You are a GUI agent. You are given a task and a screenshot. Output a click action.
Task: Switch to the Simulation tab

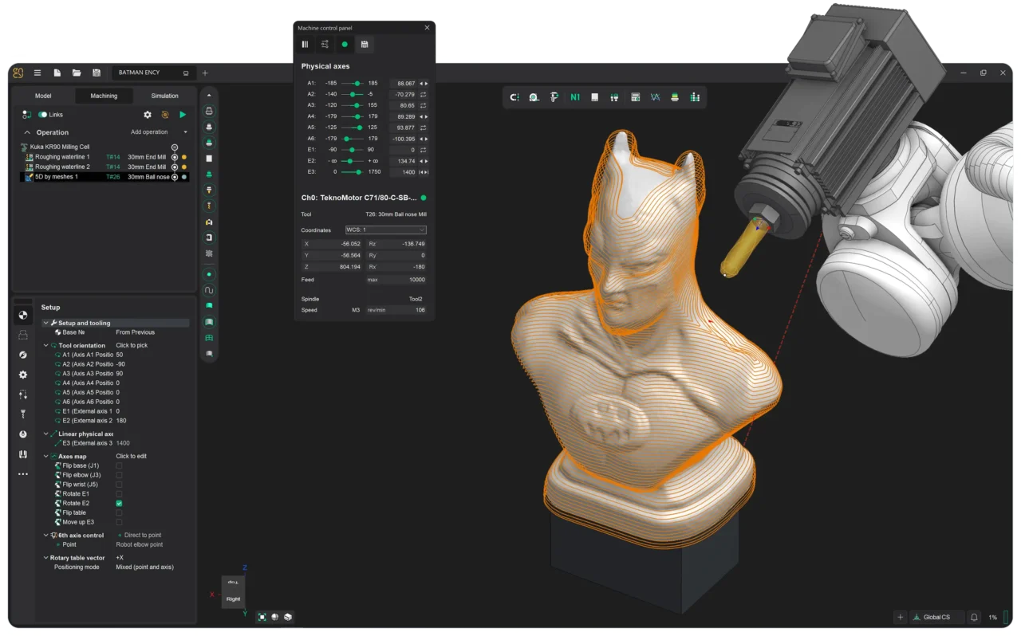click(165, 96)
